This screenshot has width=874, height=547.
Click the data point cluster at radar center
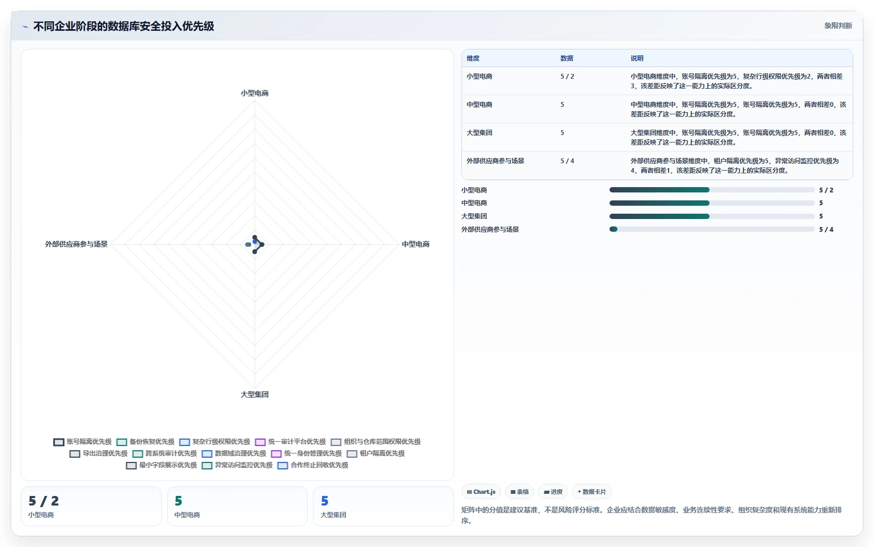click(x=255, y=244)
